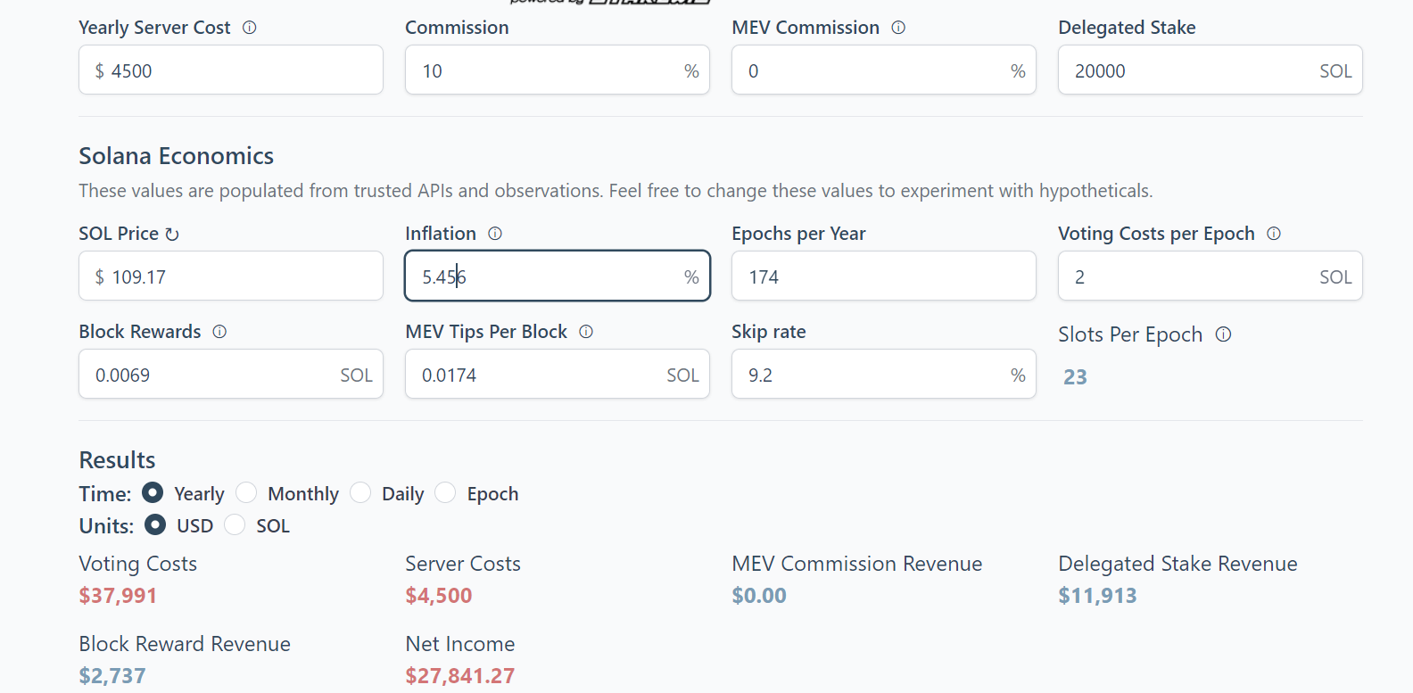
Task: Click the SOL Price input field
Action: click(231, 276)
